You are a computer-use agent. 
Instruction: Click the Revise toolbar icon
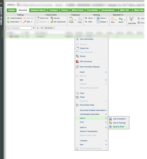[x=52, y=18]
